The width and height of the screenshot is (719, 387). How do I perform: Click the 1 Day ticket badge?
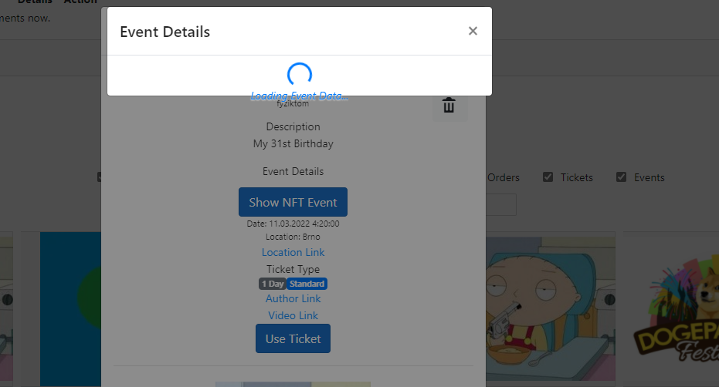[x=273, y=284]
